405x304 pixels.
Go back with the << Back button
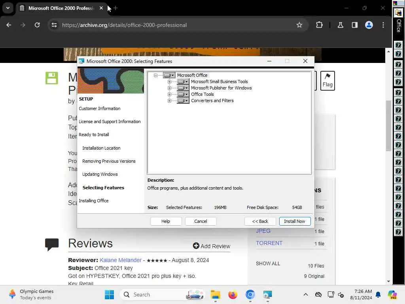(260, 221)
